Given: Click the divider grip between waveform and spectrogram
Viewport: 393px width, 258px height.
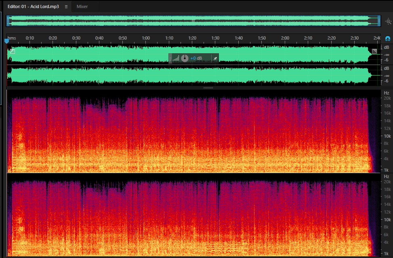Looking at the screenshot, I should (x=208, y=88).
